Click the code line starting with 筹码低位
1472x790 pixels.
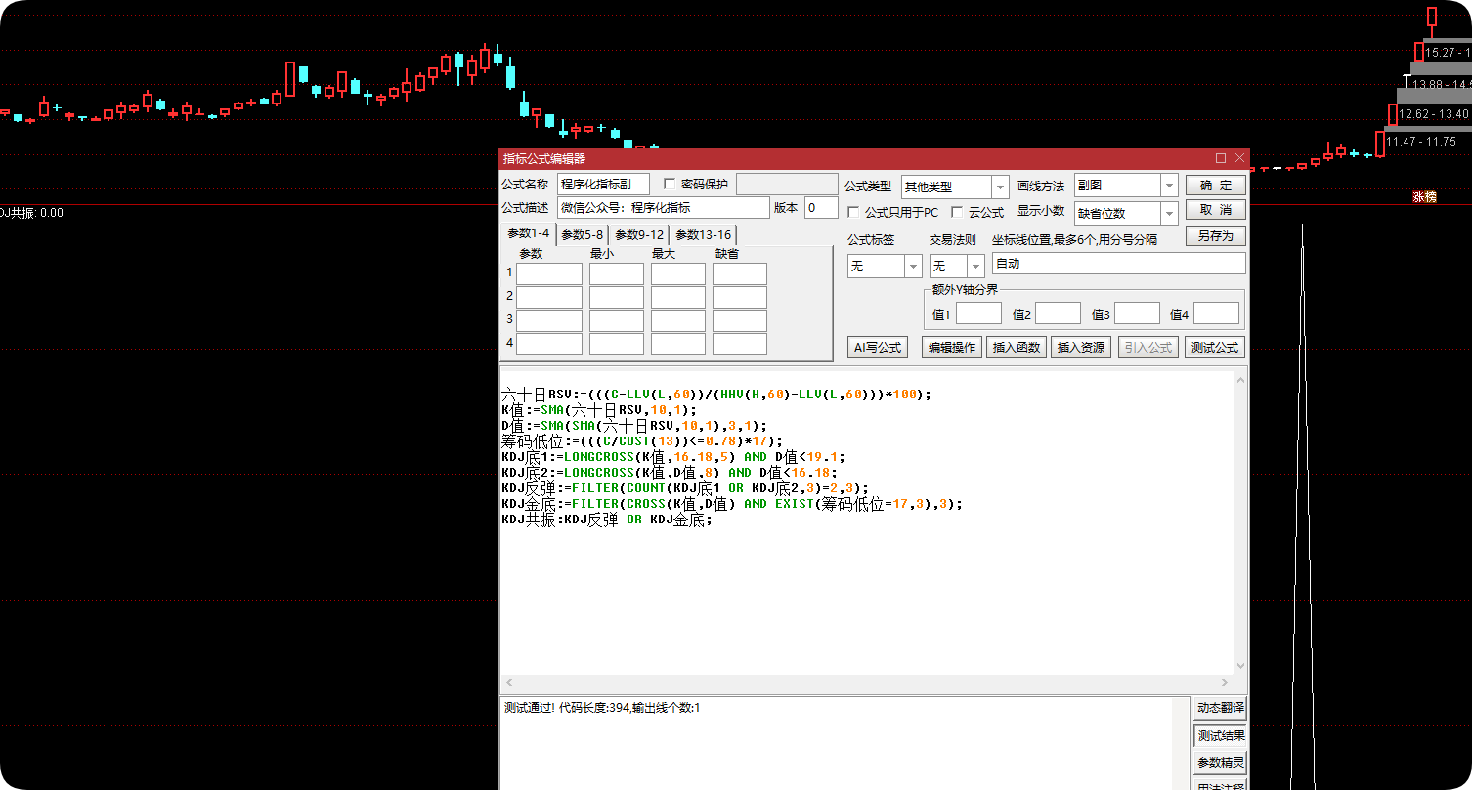pos(642,441)
